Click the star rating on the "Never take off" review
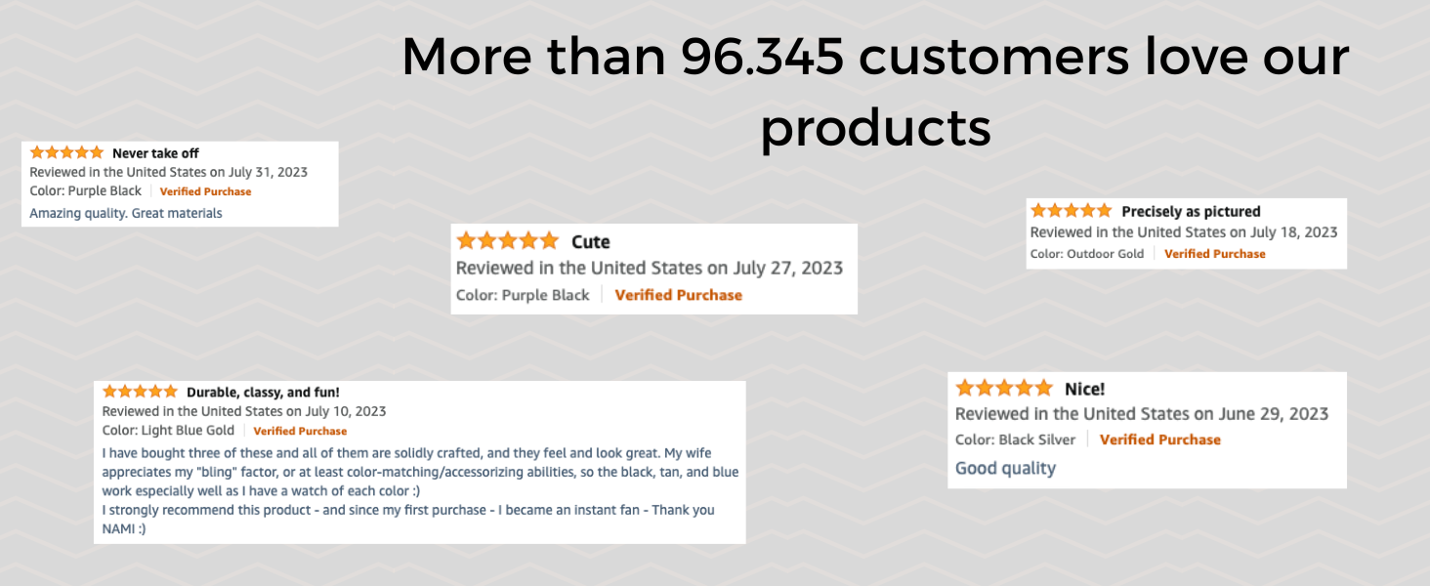 tap(66, 152)
